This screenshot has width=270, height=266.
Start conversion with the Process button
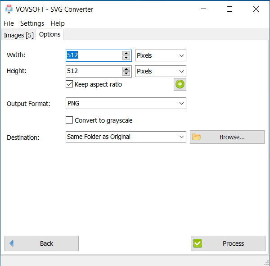(x=228, y=243)
